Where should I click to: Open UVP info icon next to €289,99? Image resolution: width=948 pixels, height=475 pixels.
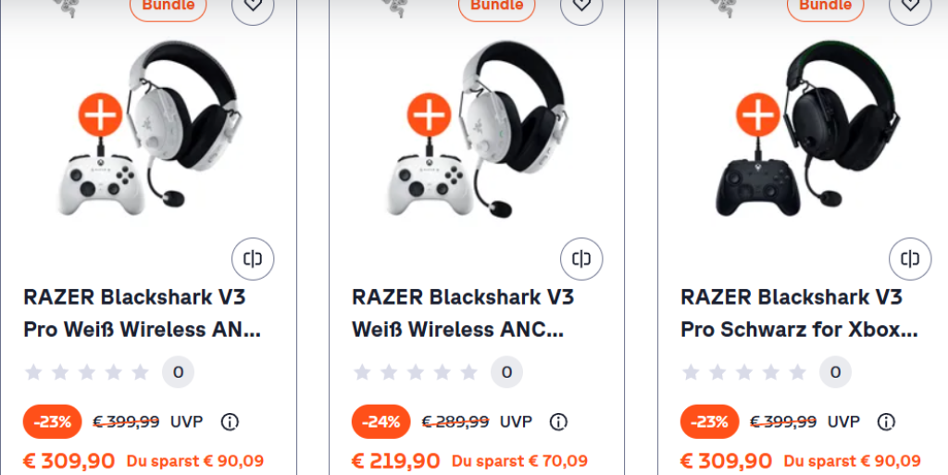pyautogui.click(x=558, y=422)
